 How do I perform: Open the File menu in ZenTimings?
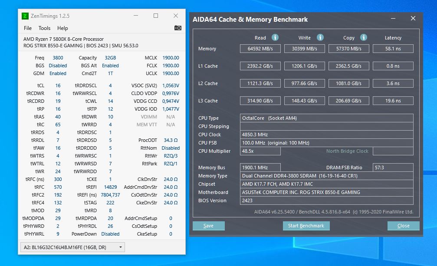27,28
